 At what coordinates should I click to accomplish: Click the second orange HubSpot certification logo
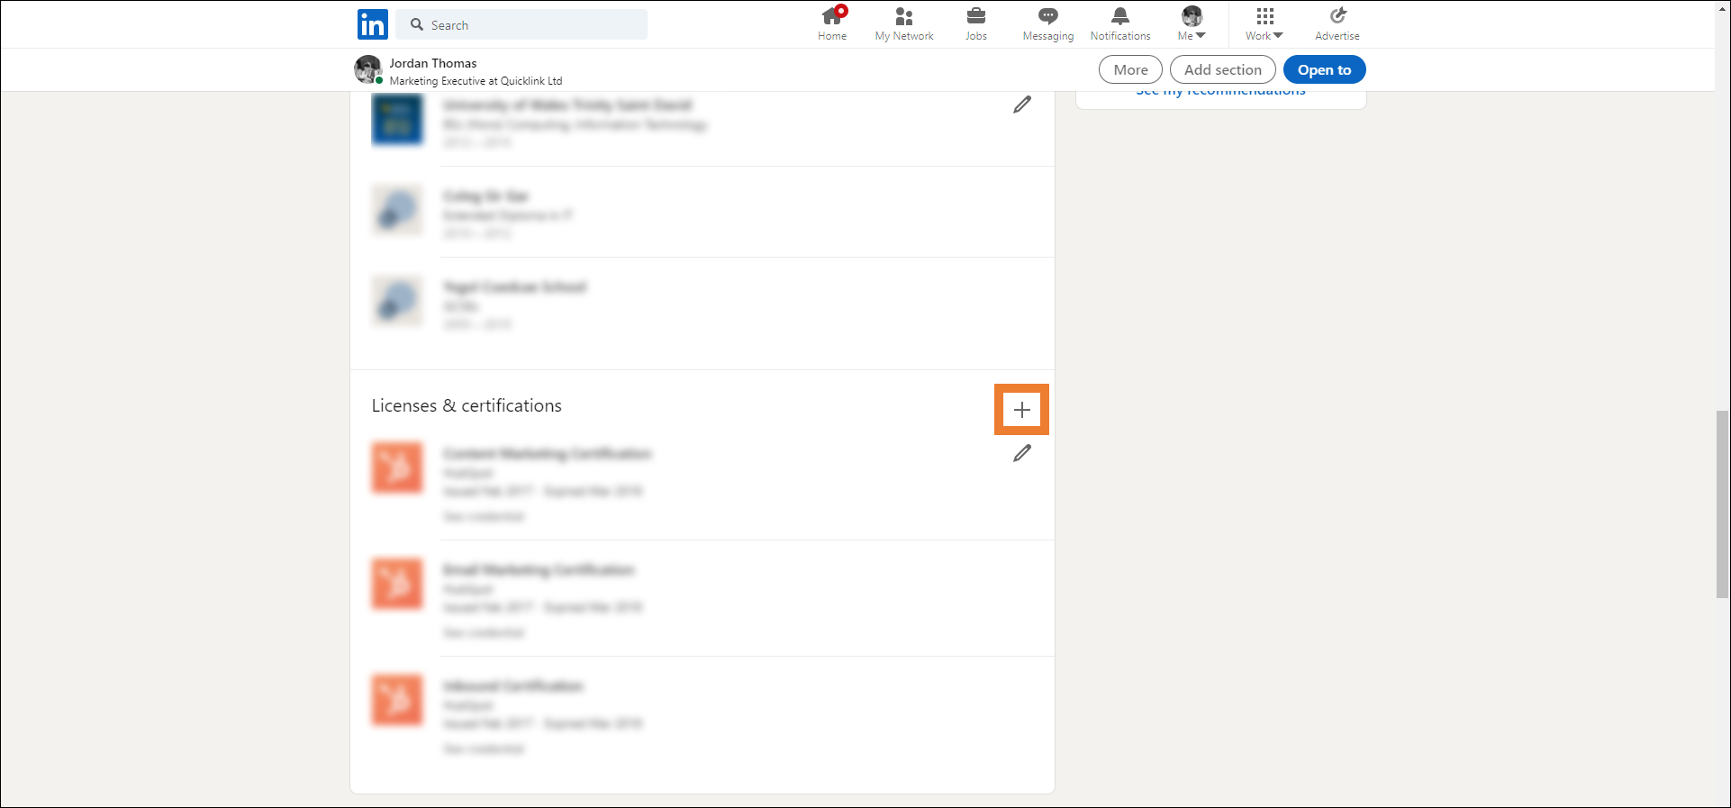point(397,584)
